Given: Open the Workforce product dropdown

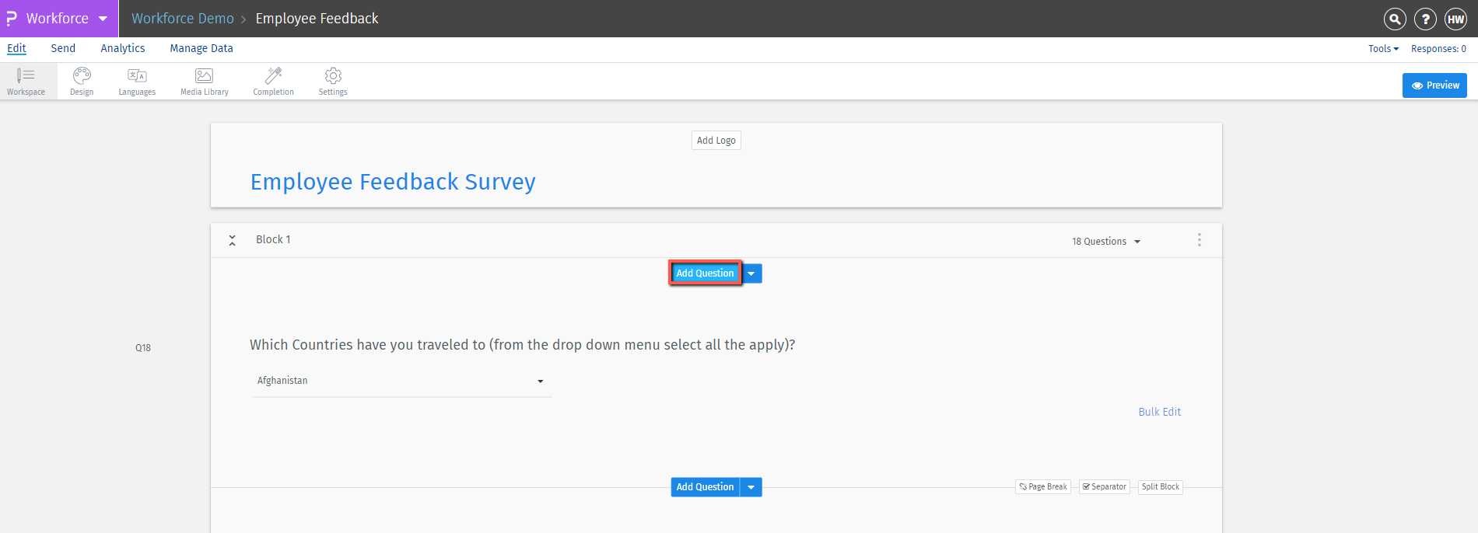Looking at the screenshot, I should click(x=58, y=19).
